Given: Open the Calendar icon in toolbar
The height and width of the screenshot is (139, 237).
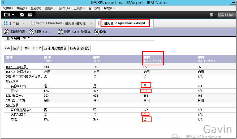Looking at the screenshot, I should 30,15.
